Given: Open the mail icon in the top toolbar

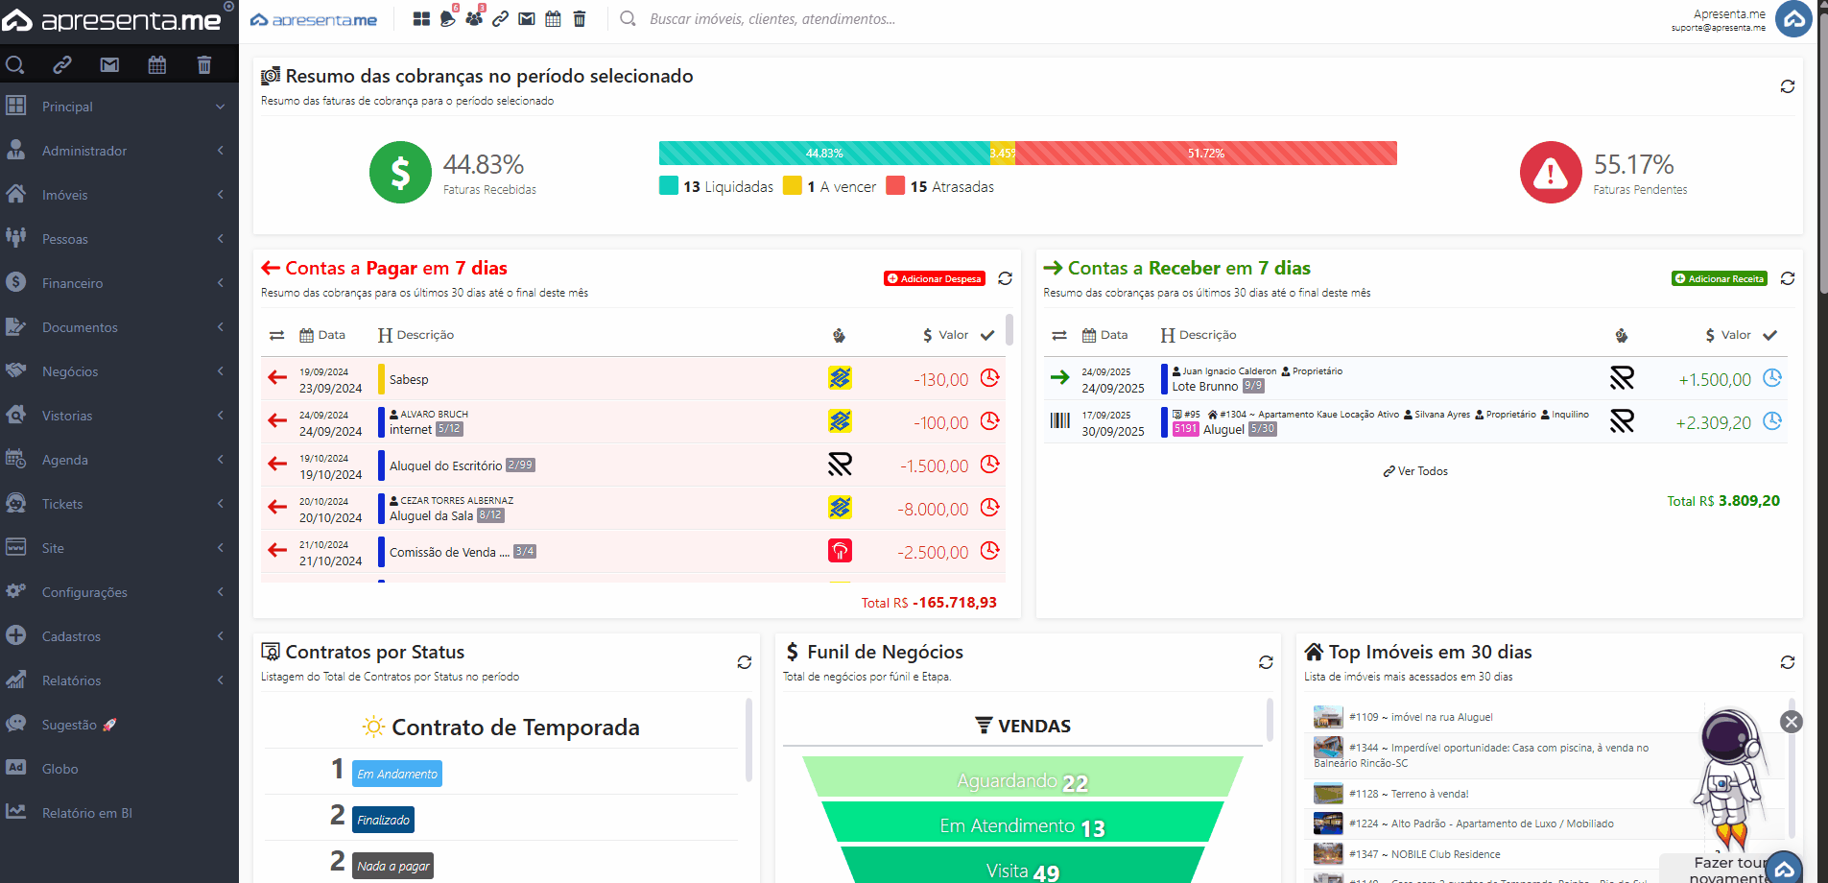Looking at the screenshot, I should [x=526, y=18].
